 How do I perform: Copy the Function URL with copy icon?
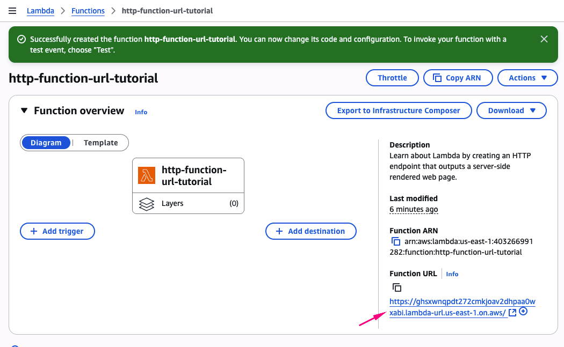click(396, 287)
